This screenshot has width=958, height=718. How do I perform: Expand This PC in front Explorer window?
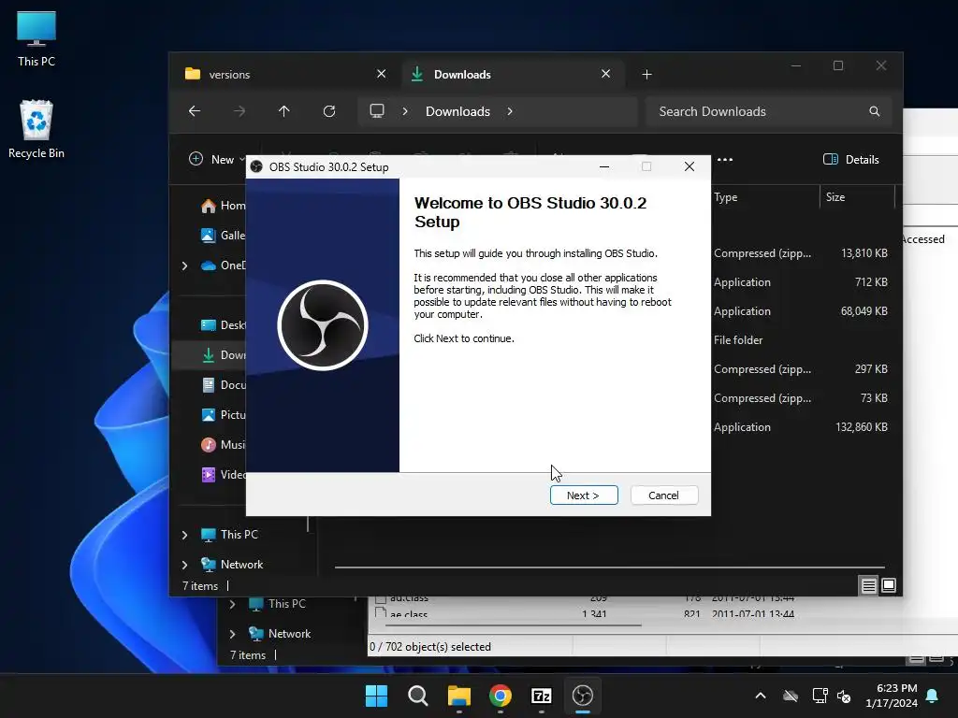tap(184, 535)
